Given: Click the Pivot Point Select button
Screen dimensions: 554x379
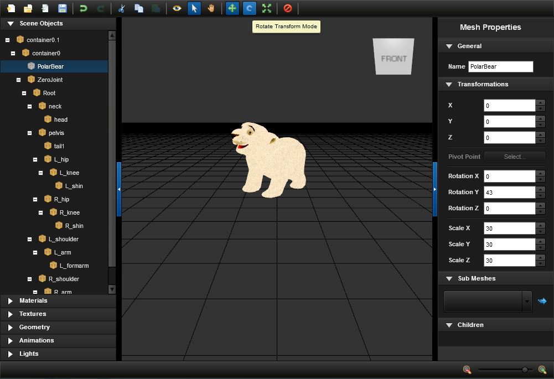Looking at the screenshot, I should tap(514, 157).
